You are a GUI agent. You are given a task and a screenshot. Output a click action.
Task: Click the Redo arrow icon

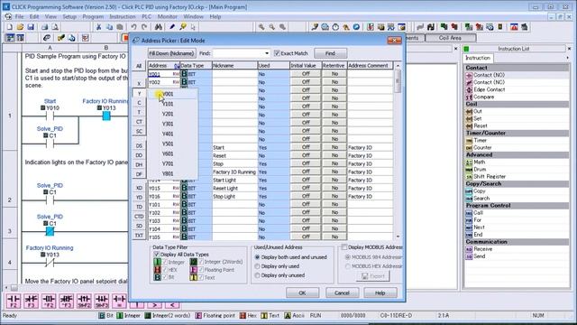(x=144, y=27)
